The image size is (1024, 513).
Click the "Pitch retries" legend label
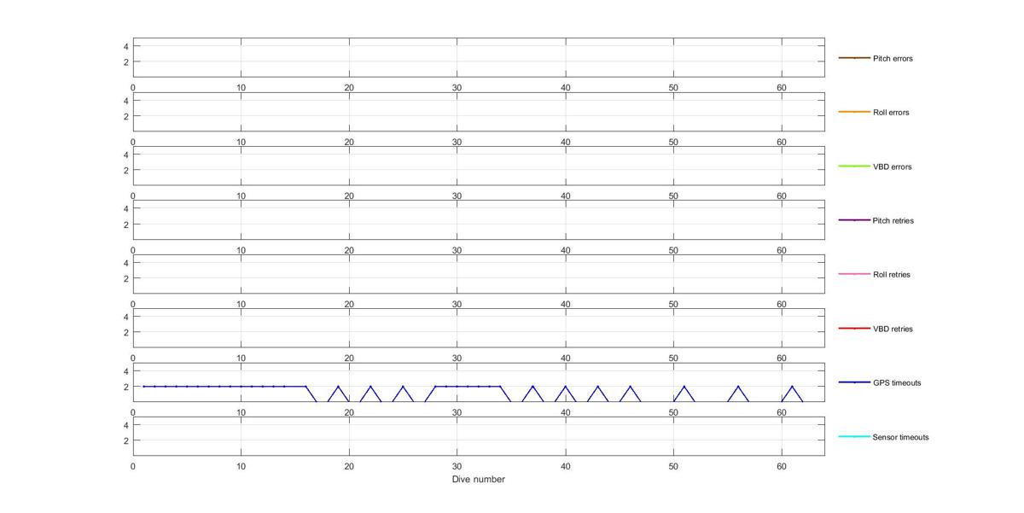pos(893,221)
